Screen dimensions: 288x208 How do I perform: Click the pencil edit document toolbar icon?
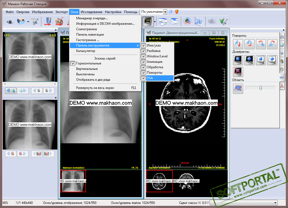(35, 22)
